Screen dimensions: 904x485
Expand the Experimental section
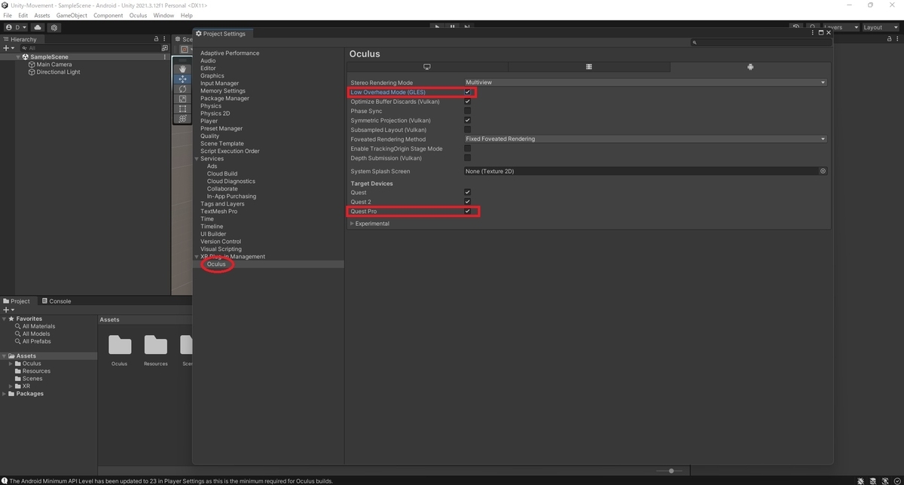tap(352, 224)
